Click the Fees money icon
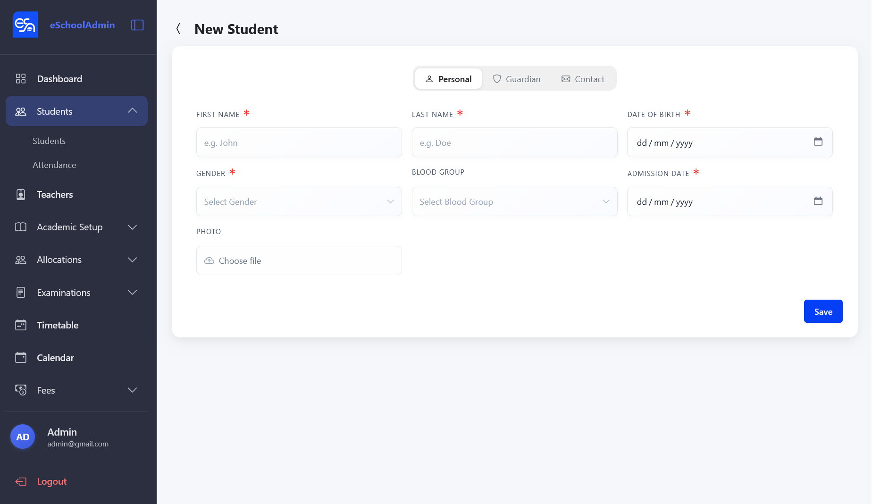The width and height of the screenshot is (872, 504). (21, 390)
